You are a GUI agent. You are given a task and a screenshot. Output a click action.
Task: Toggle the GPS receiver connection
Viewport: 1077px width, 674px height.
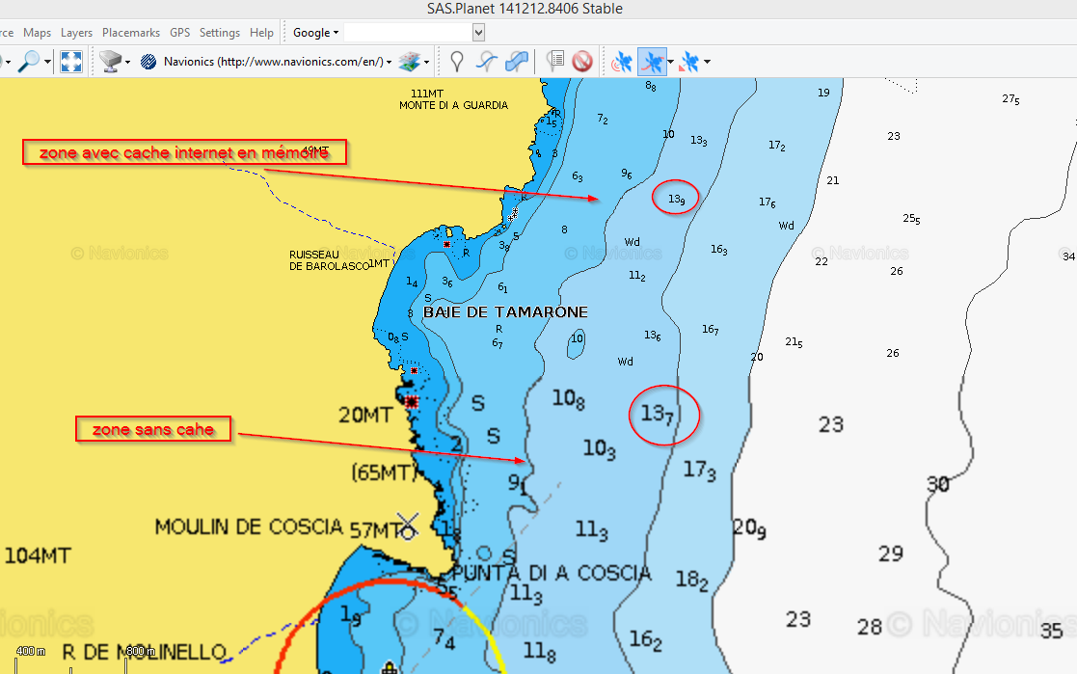[622, 62]
